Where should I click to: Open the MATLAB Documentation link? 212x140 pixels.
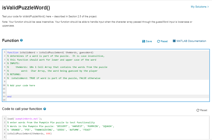point(191,41)
